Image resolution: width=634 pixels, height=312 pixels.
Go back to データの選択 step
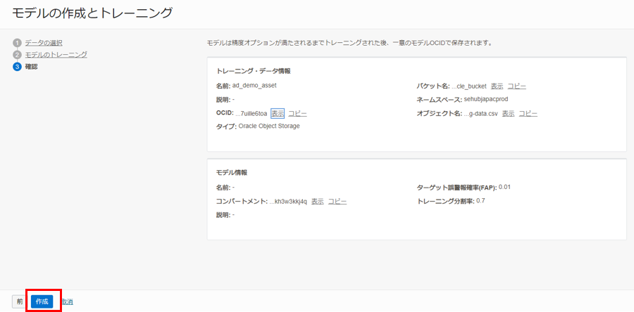44,43
